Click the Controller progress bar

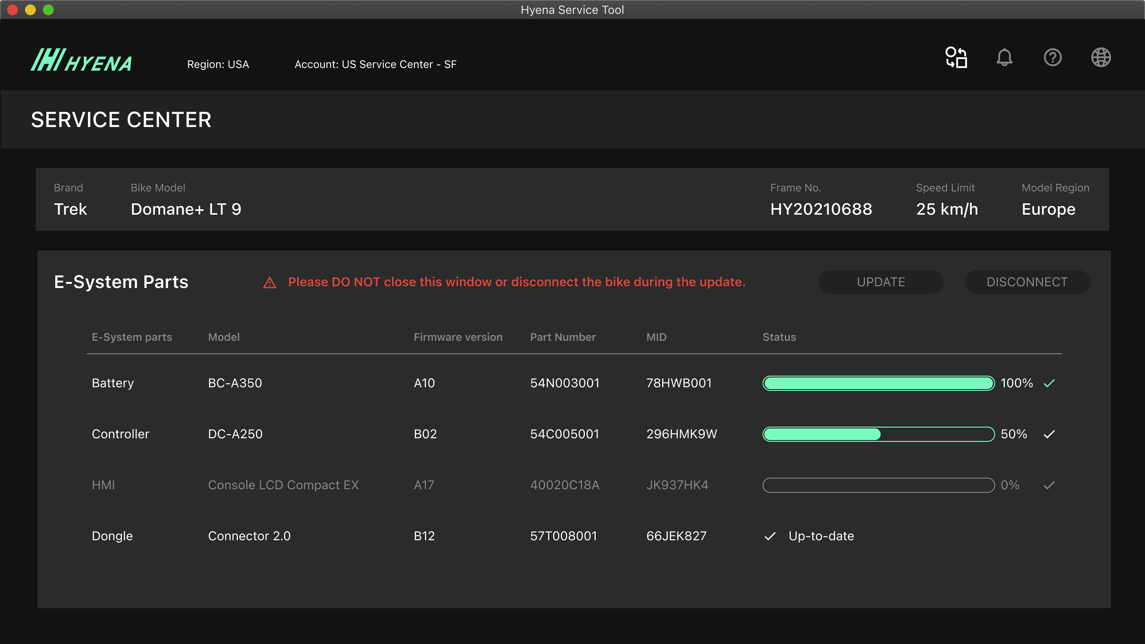(x=878, y=434)
